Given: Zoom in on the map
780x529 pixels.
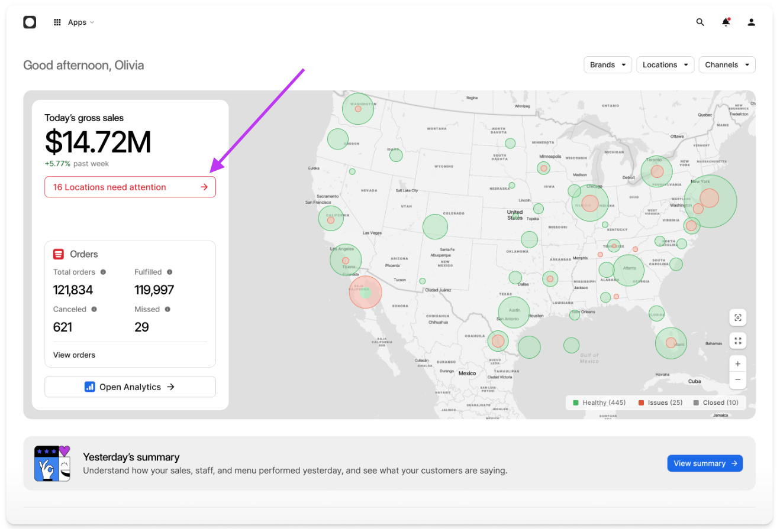Looking at the screenshot, I should [737, 364].
